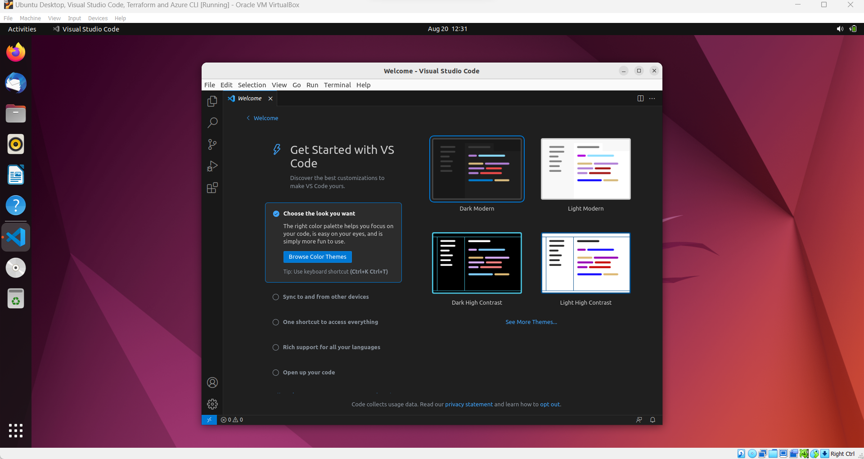The height and width of the screenshot is (459, 864).
Task: Open the Search icon in the Activity Bar
Action: tap(212, 122)
